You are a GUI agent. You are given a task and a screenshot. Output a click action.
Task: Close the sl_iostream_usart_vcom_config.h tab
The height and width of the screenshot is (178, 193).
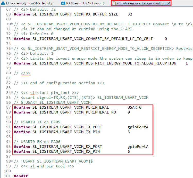point(168,3)
